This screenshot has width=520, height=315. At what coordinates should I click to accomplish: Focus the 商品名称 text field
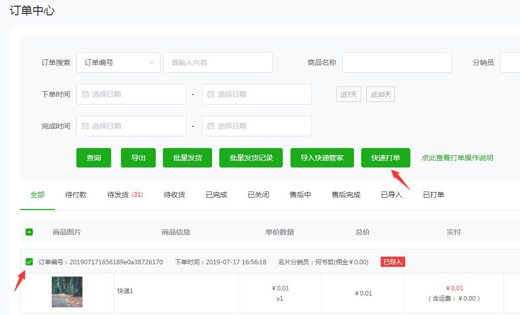tap(397, 62)
